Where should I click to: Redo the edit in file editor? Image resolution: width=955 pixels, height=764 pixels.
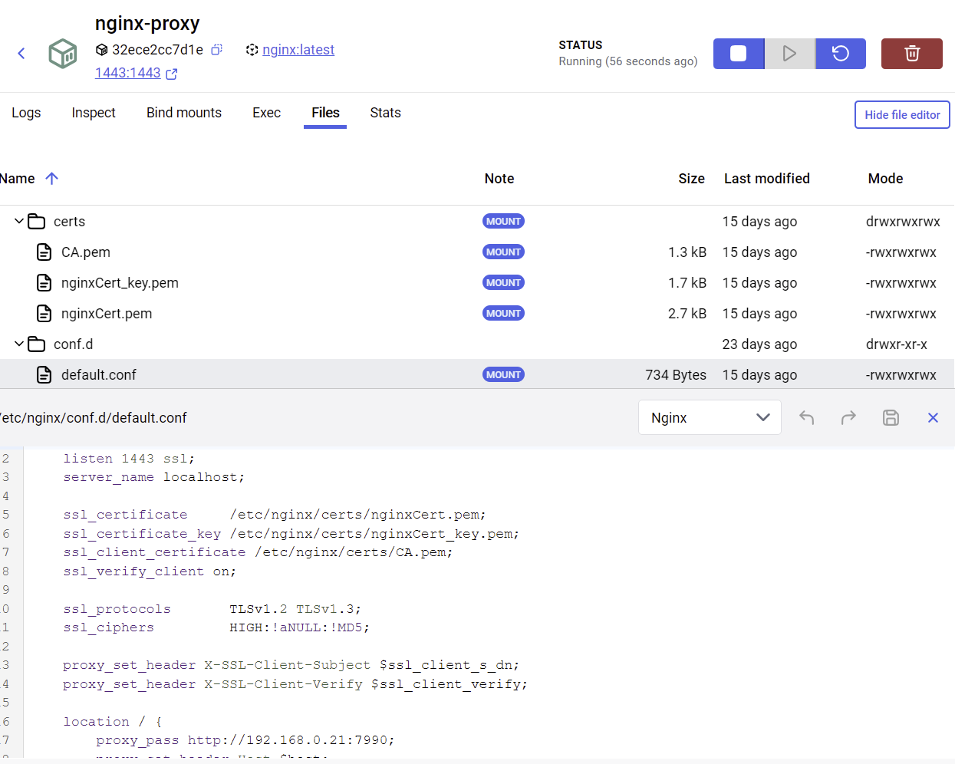click(x=848, y=417)
